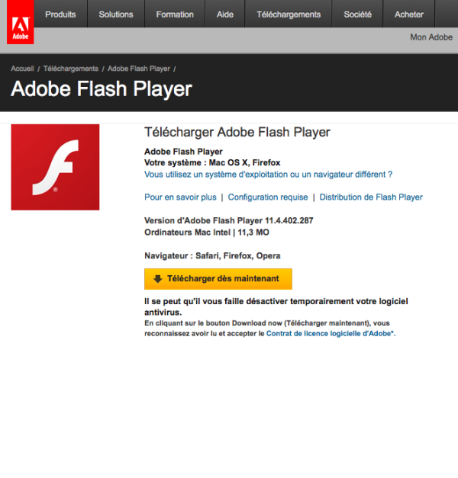Click the different system or browser link

point(268,175)
